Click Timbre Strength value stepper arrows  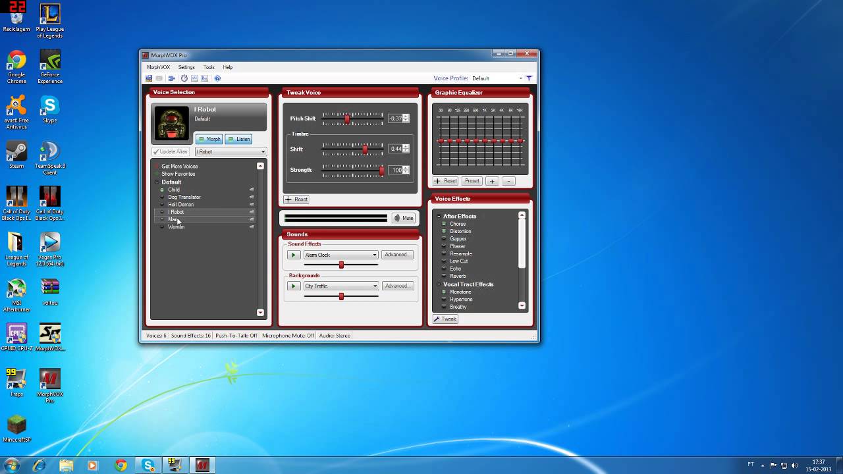[x=406, y=170]
